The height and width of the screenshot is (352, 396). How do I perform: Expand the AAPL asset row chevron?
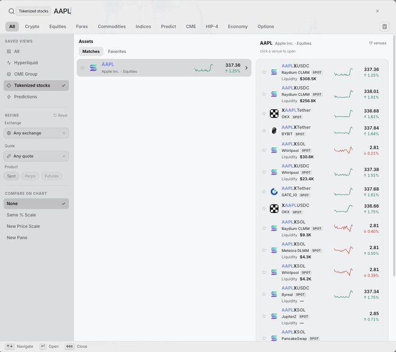click(246, 68)
